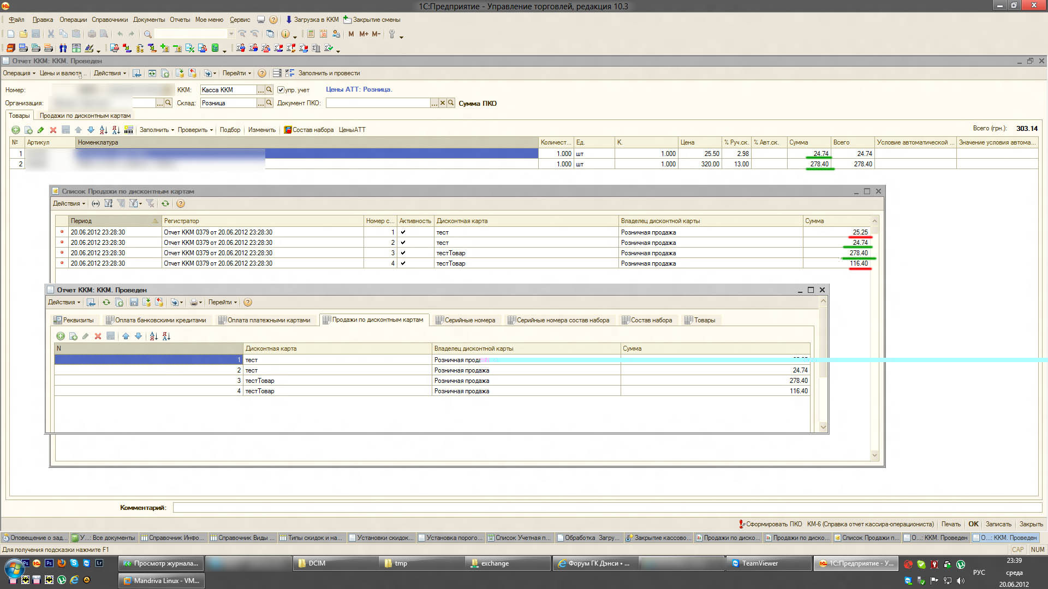Open Действия dropdown in Список Продажи window

(69, 203)
